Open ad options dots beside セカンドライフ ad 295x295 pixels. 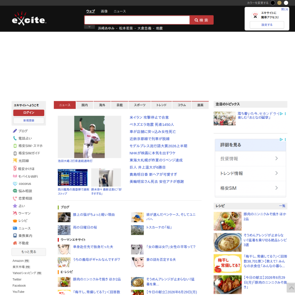pyautogui.click(x=285, y=114)
